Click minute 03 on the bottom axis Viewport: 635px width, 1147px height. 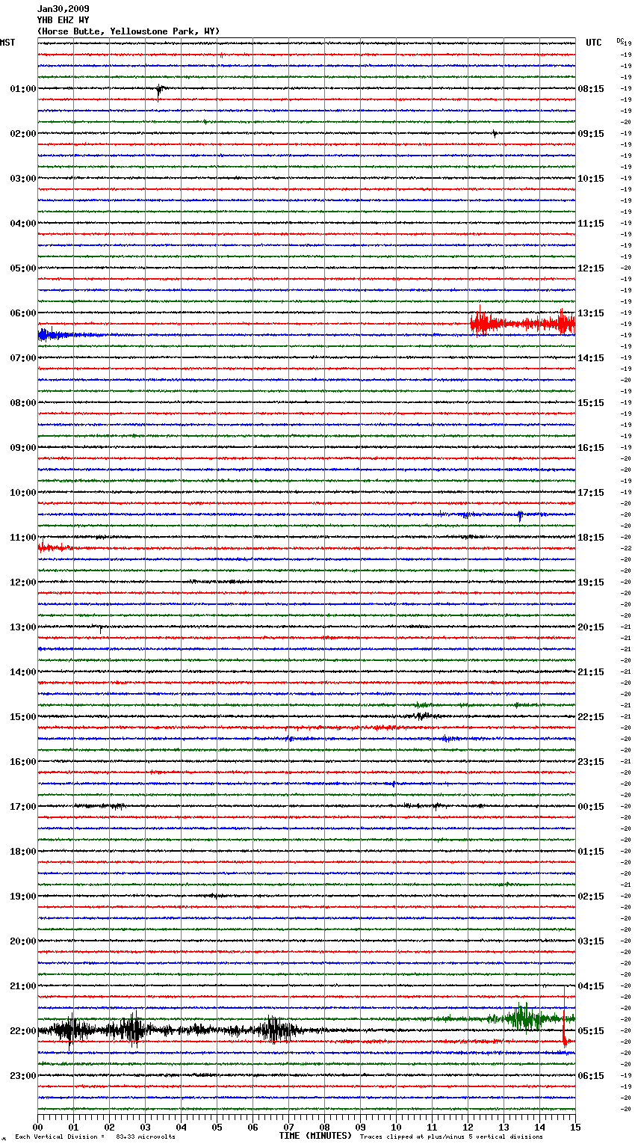tap(146, 1127)
